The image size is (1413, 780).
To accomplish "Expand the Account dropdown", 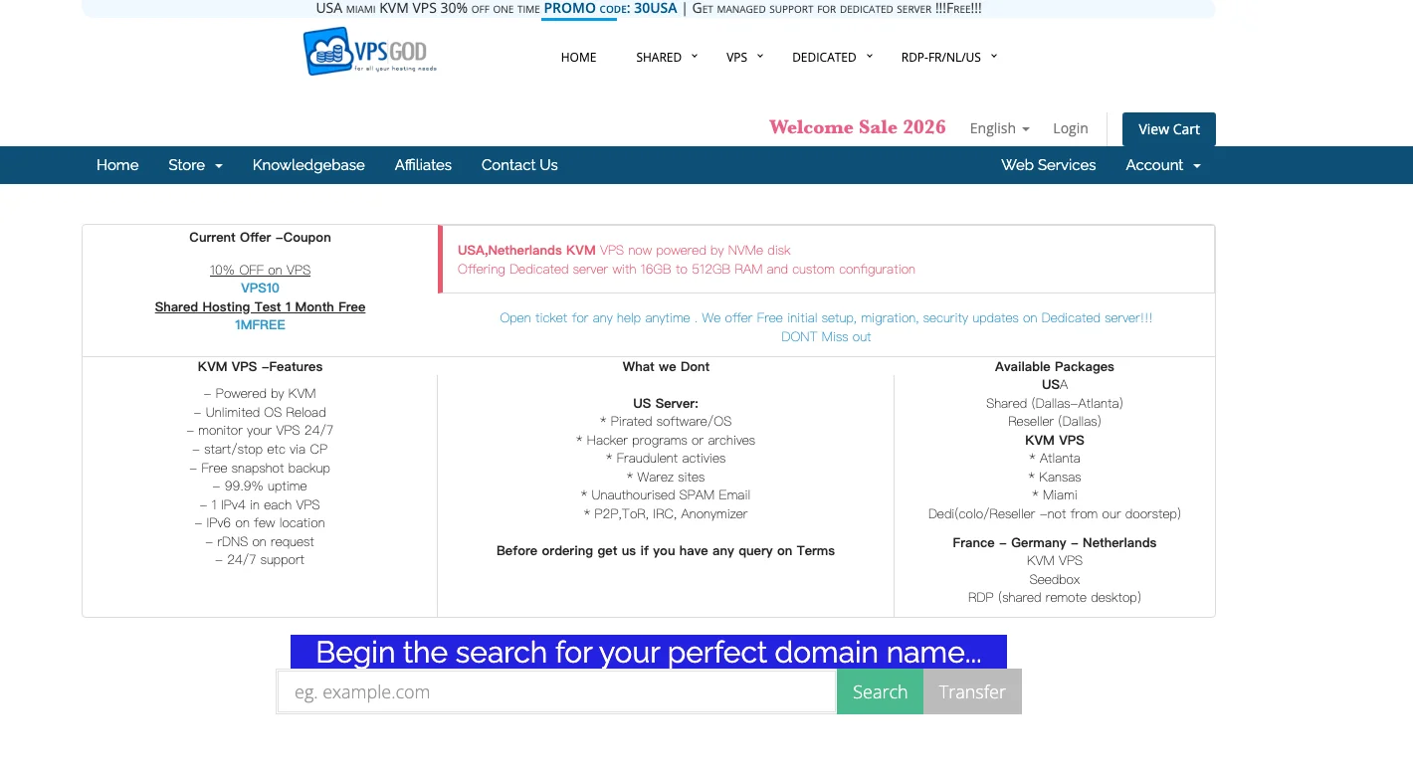I will (1163, 165).
